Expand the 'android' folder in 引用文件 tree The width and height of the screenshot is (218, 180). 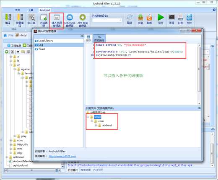96,125
